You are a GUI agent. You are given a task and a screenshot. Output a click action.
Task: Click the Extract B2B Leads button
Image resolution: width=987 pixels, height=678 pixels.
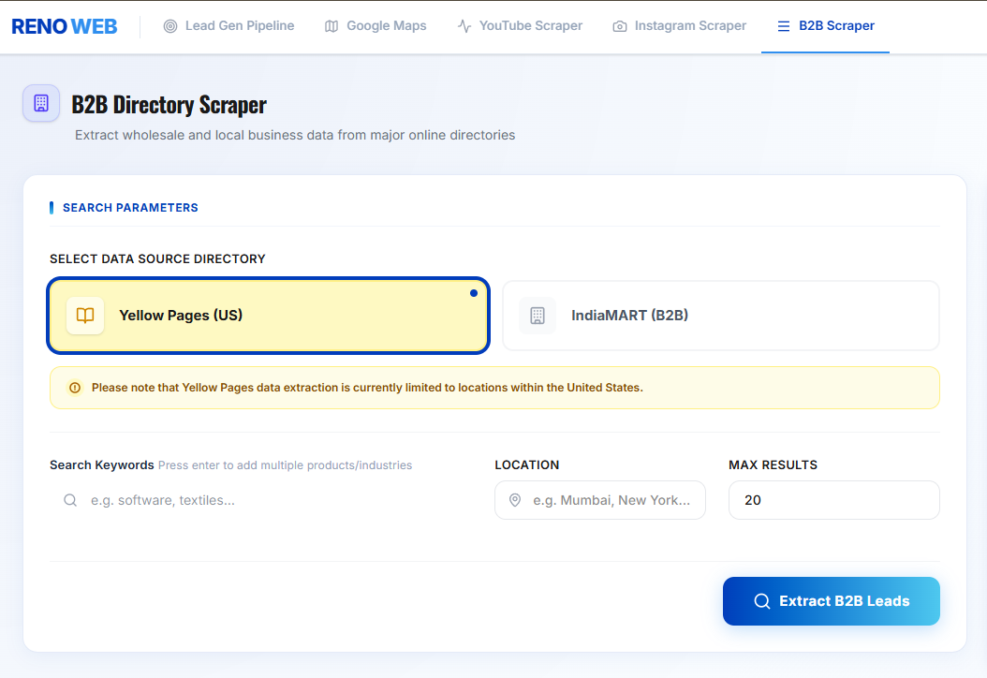[831, 601]
